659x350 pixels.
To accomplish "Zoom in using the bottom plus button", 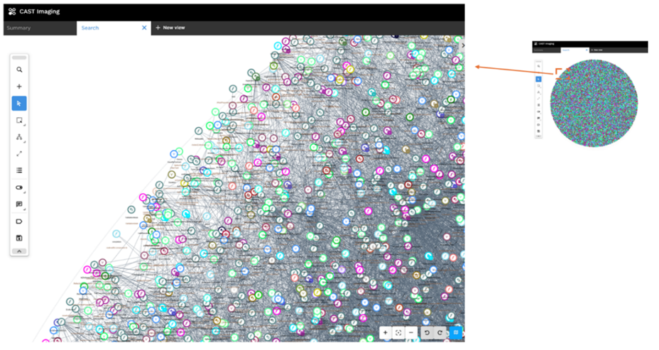I will [385, 332].
